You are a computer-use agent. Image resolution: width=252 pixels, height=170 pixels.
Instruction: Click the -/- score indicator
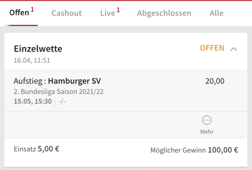tap(62, 102)
